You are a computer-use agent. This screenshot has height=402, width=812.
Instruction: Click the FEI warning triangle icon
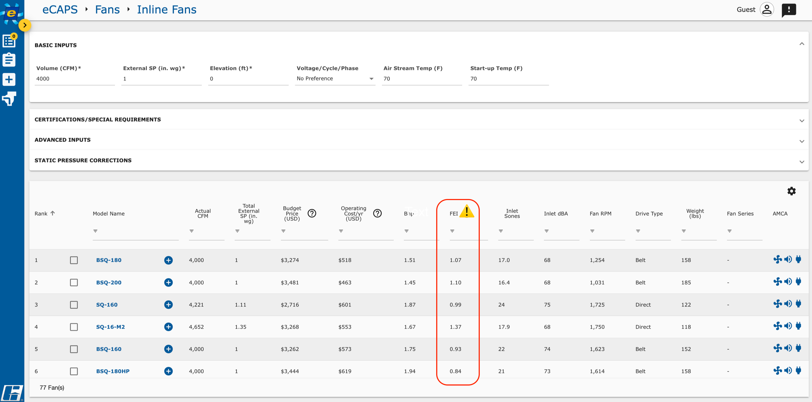point(467,212)
